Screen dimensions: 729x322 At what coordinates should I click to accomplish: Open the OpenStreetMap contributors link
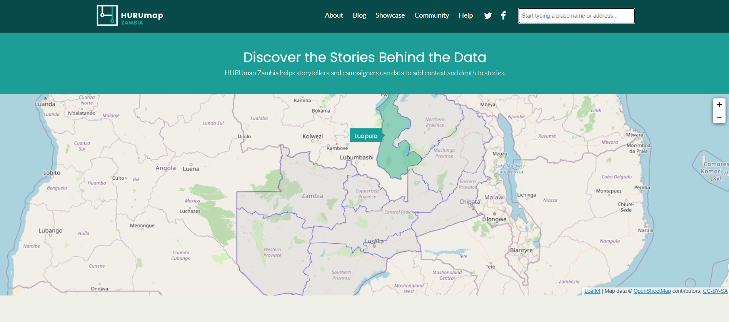click(652, 291)
